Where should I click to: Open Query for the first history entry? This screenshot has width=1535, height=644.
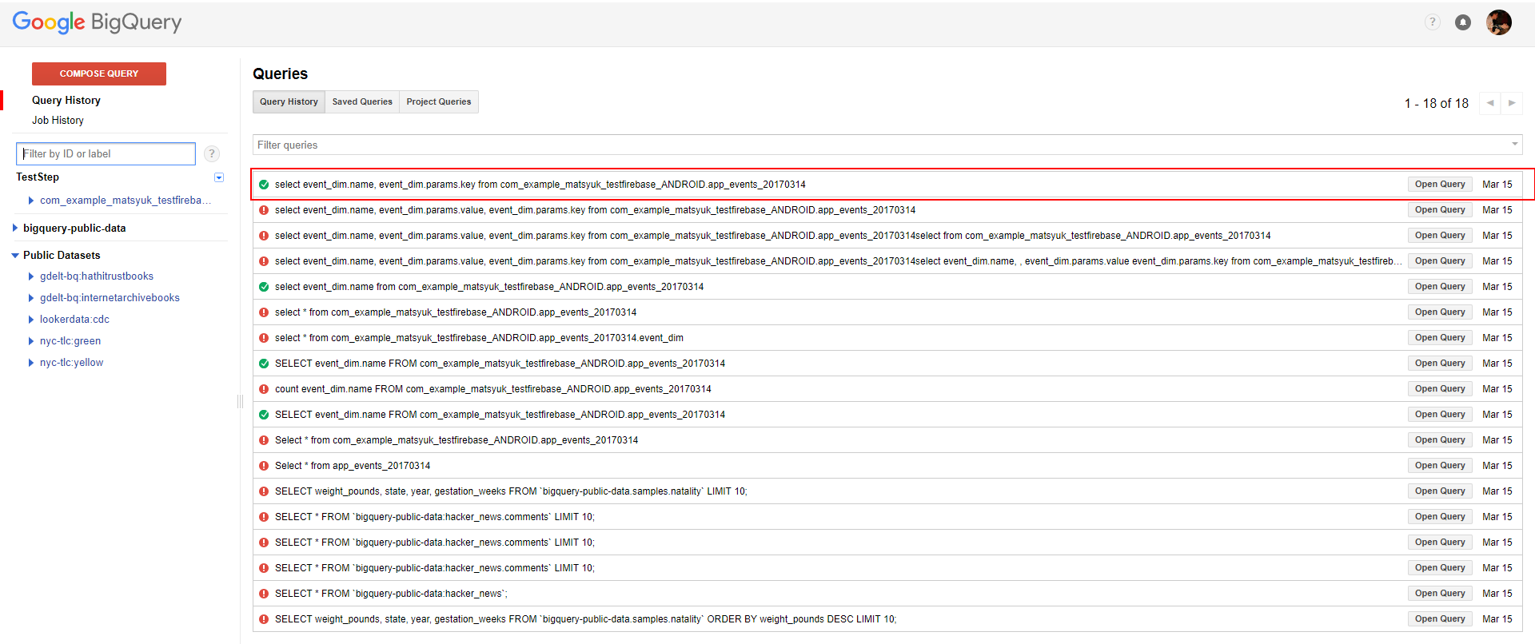(1439, 185)
